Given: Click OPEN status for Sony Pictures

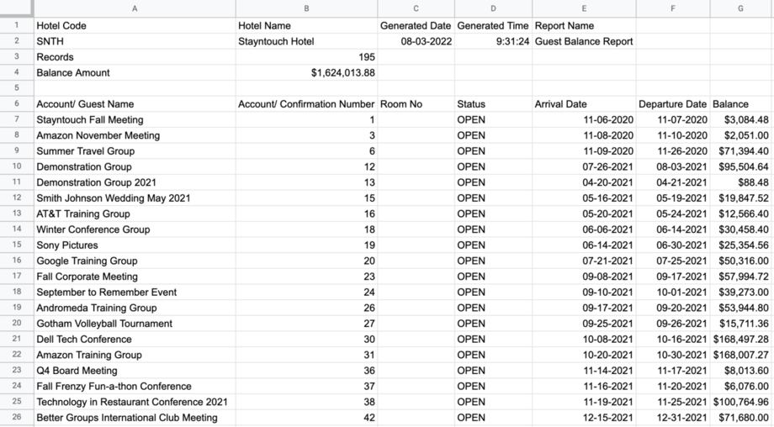Looking at the screenshot, I should pyautogui.click(x=493, y=245).
